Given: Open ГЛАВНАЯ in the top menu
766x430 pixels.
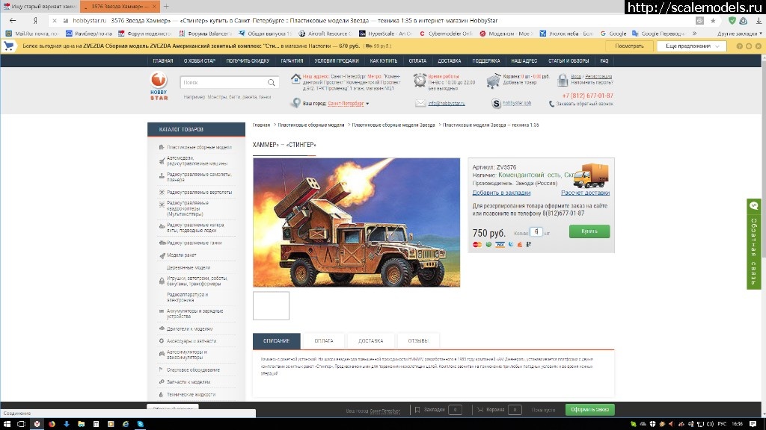Looking at the screenshot, I should pyautogui.click(x=162, y=61).
